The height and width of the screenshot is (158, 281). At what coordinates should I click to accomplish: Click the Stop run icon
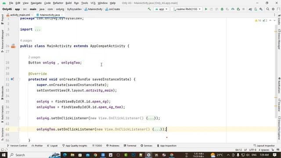pyautogui.click(x=243, y=9)
